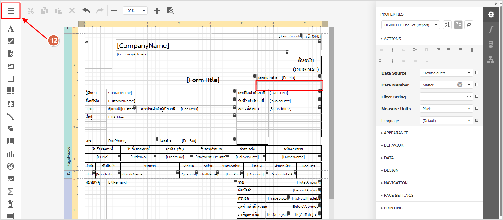This screenshot has height=220, width=503.
Task: Toggle the Filter String property marker square
Action: coord(477,97)
